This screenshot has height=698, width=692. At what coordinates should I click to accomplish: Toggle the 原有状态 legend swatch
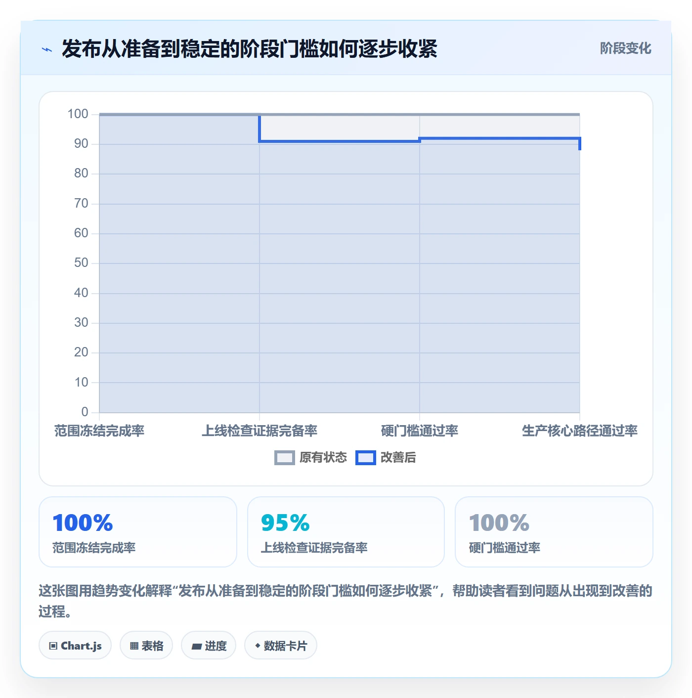pyautogui.click(x=284, y=458)
